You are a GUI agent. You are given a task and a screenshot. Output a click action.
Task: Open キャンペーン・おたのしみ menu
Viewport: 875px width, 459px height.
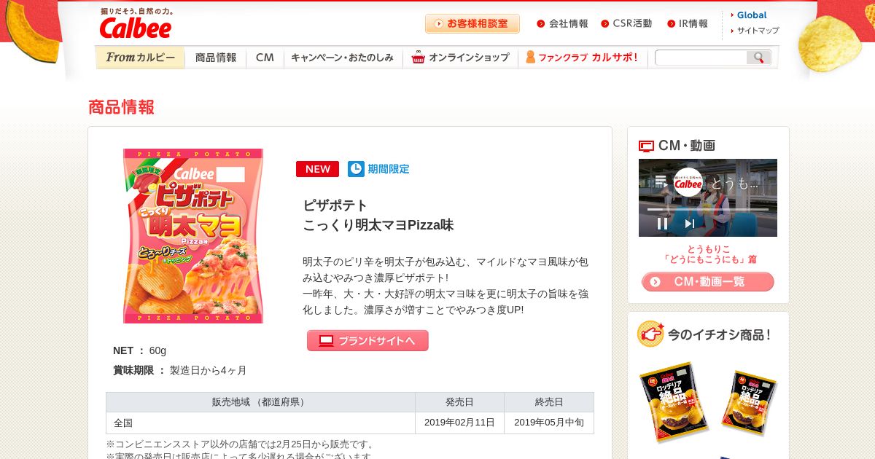click(343, 58)
